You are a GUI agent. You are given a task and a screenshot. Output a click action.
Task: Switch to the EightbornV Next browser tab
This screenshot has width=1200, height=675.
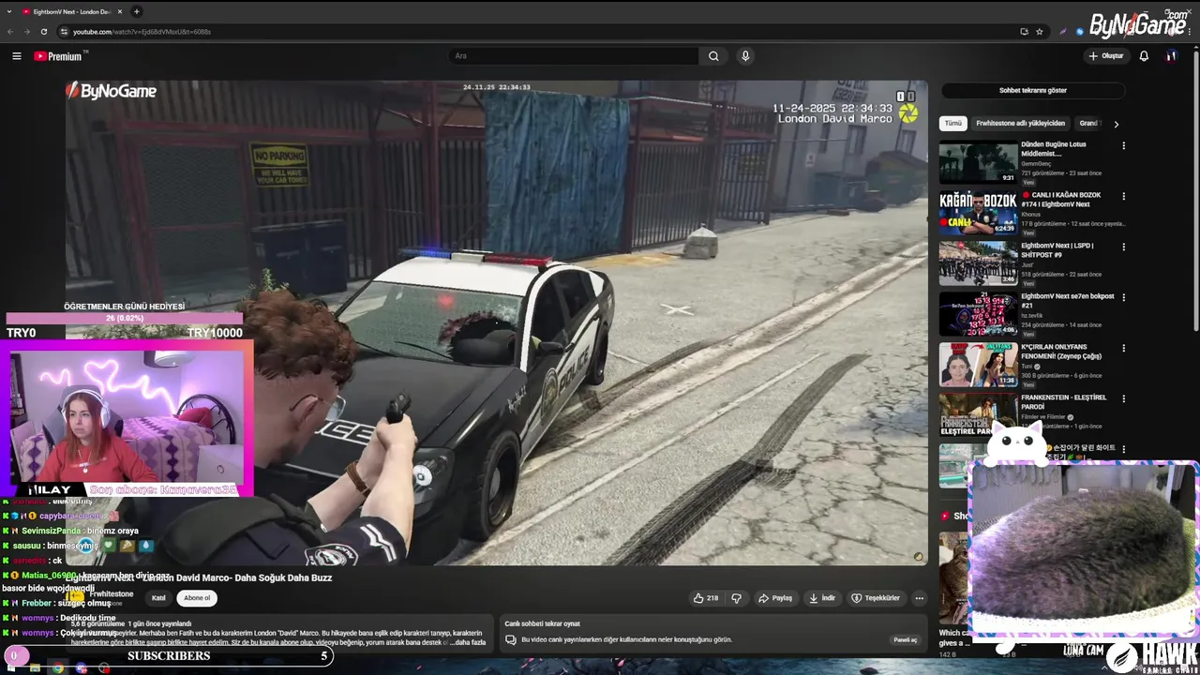click(73, 11)
